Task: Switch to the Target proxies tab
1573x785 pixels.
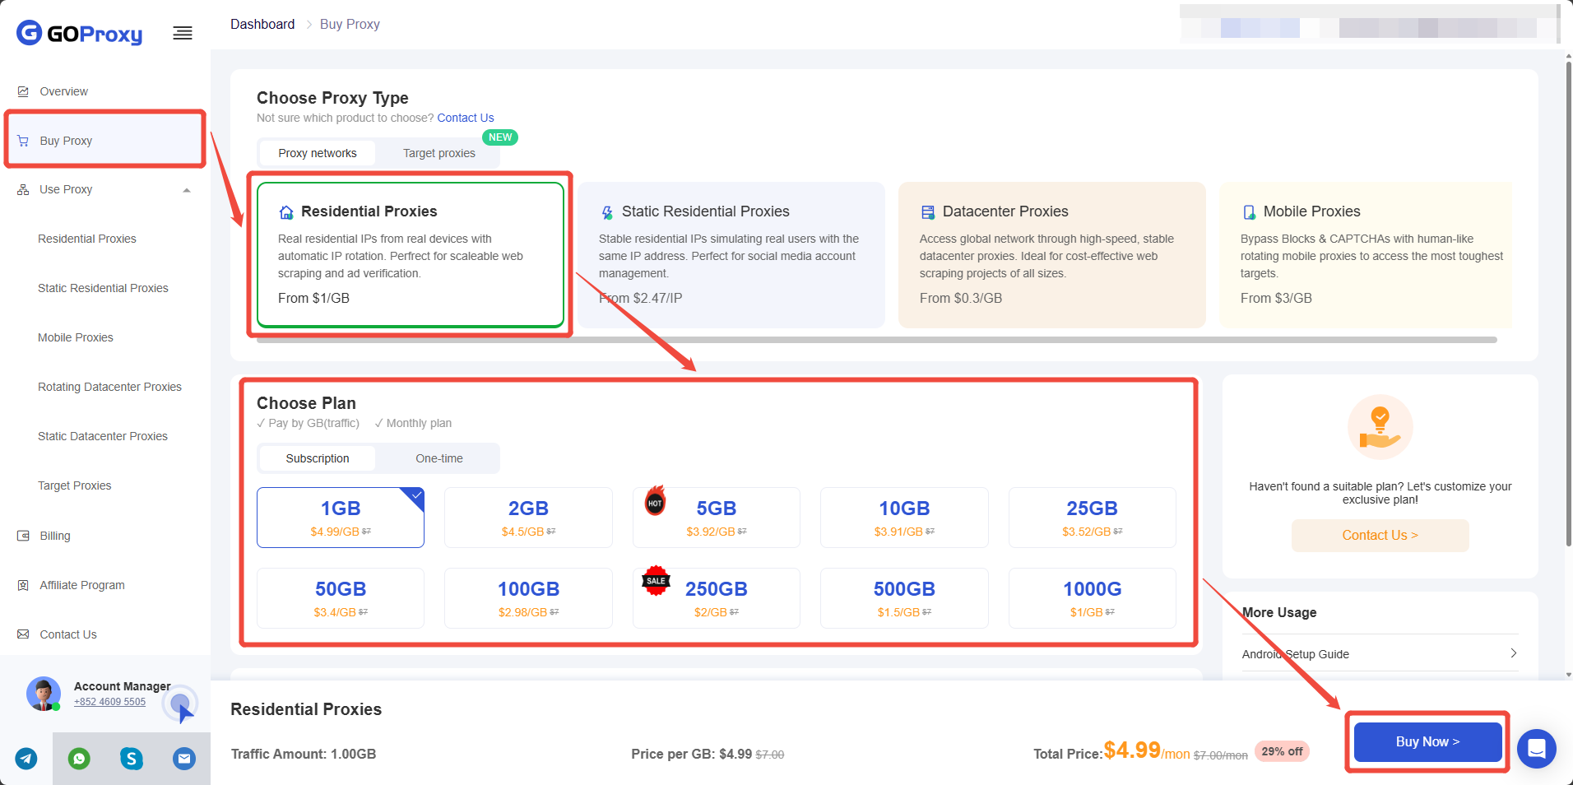Action: tap(439, 153)
